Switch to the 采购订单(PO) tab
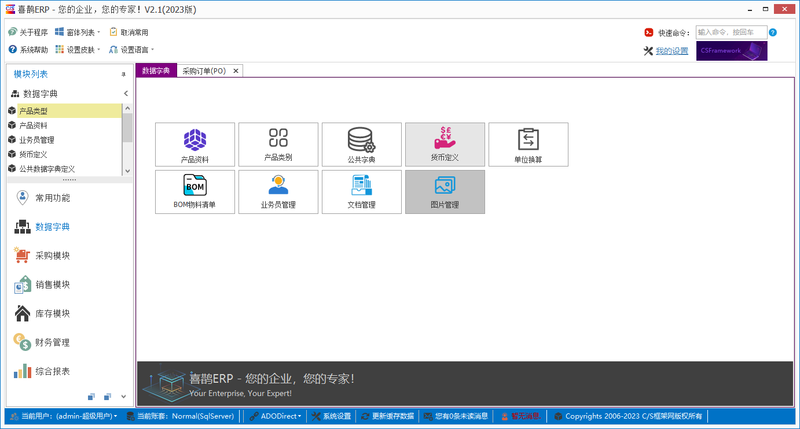The height and width of the screenshot is (429, 800). [205, 70]
